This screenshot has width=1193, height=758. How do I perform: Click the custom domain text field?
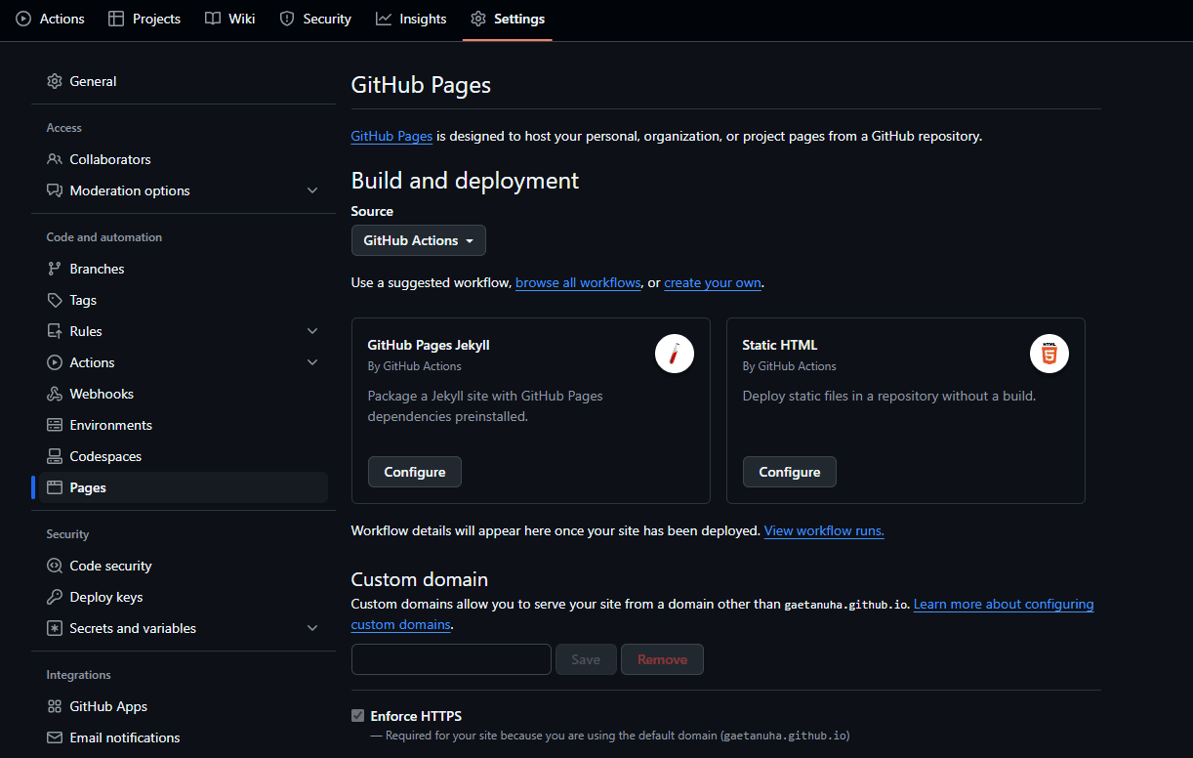[x=451, y=659]
